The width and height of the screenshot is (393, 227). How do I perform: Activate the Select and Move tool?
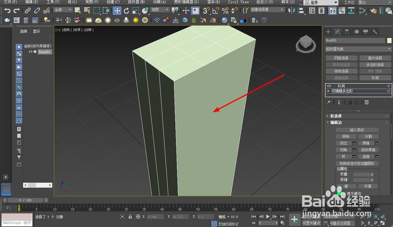click(117, 11)
